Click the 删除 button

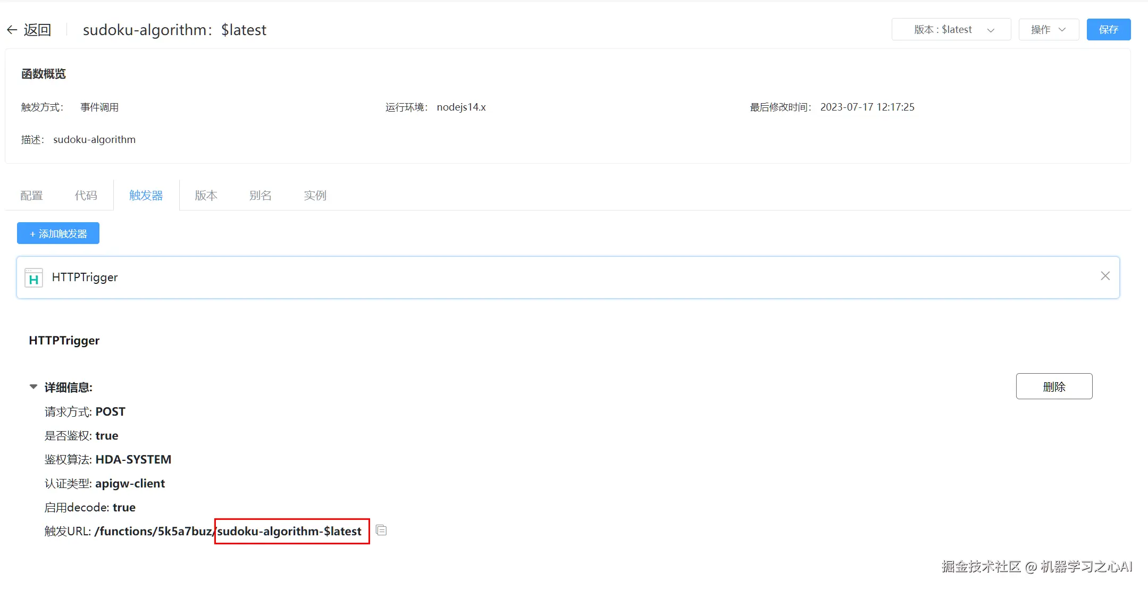[1053, 386]
